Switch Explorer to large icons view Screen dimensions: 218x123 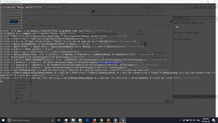(171, 101)
